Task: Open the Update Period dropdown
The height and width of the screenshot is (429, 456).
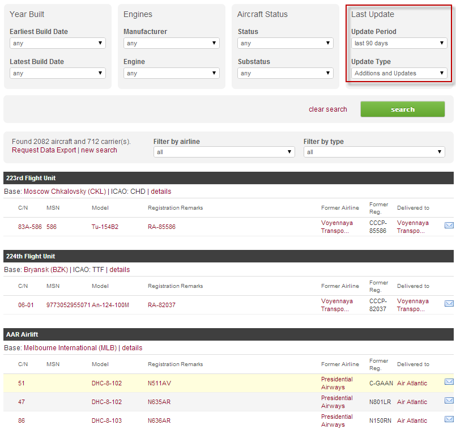Action: pos(399,43)
